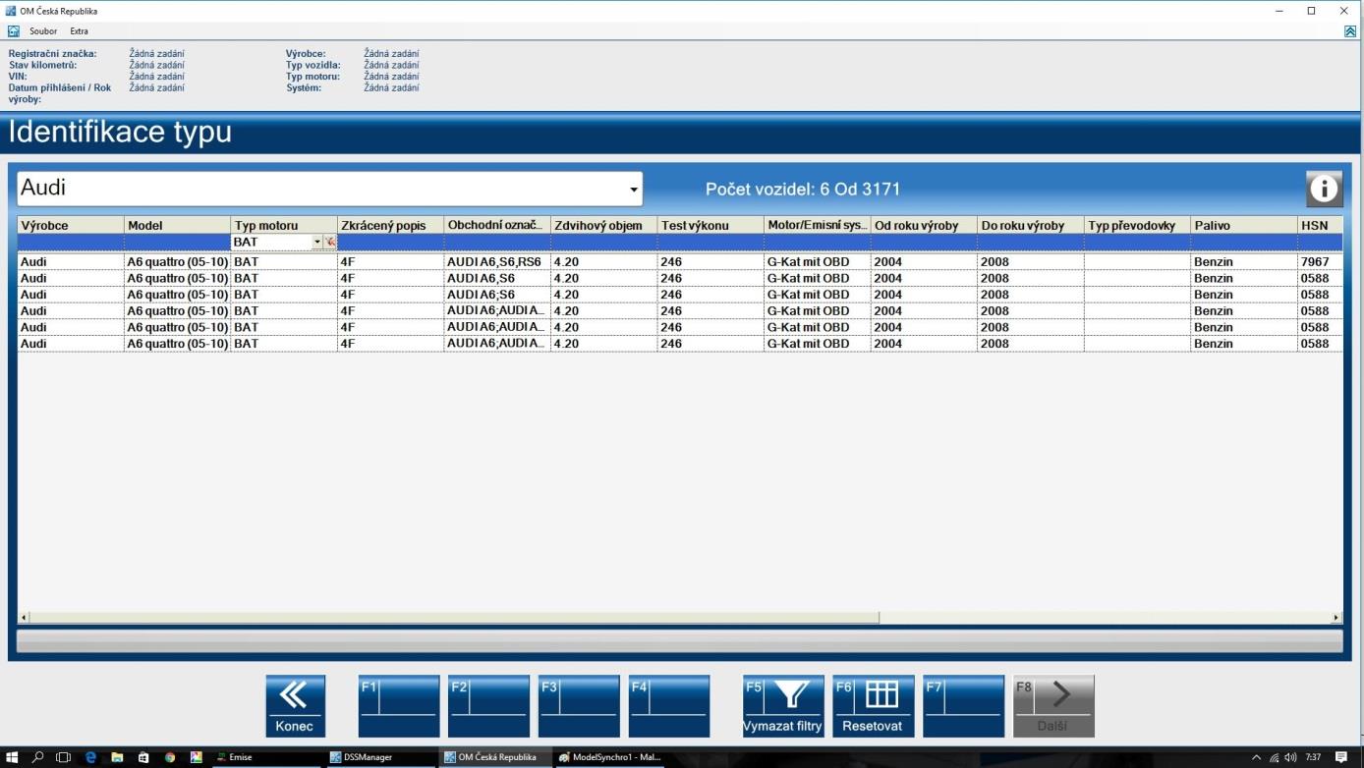Click the 'AUDI A6;S6' cell in the third row
Screen dimensions: 1364x768
tap(497, 295)
